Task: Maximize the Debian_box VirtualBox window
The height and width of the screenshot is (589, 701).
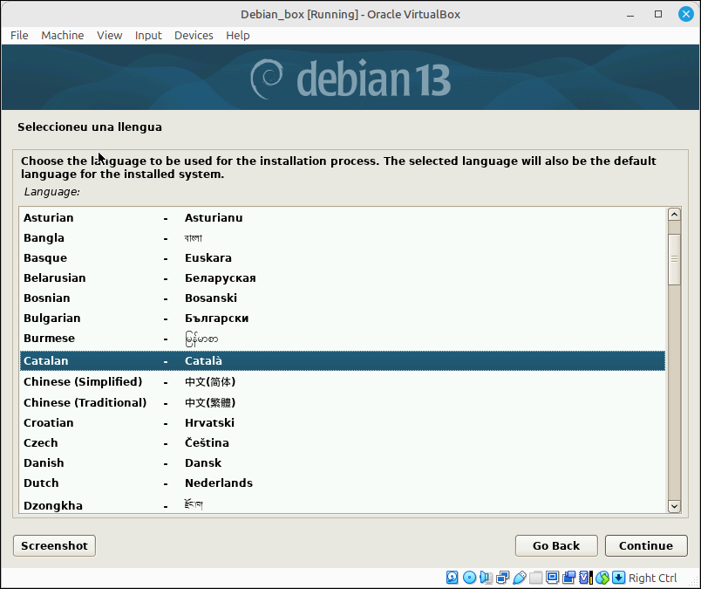Action: (658, 14)
